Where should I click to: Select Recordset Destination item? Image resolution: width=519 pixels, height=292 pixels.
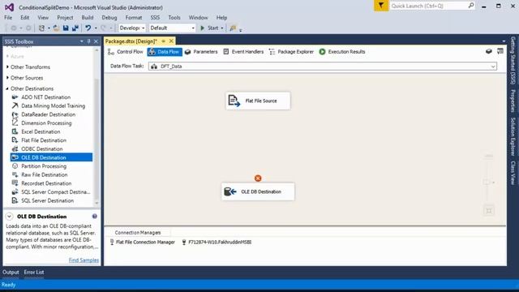pyautogui.click(x=46, y=183)
